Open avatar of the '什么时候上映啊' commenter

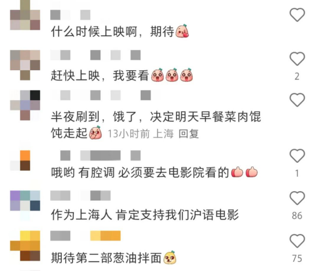[x=25, y=15]
